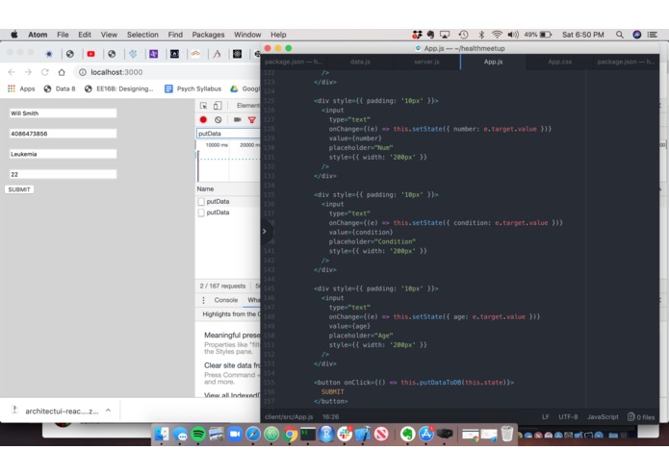This screenshot has width=669, height=475.
Task: Click the site info icon beside localhost:3000
Action: coord(83,72)
